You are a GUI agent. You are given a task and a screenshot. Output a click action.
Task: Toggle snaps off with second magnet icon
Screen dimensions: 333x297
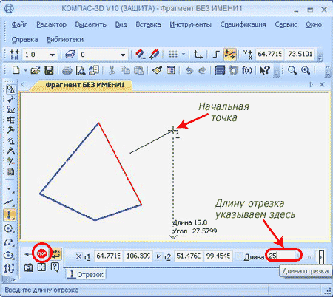(x=154, y=55)
